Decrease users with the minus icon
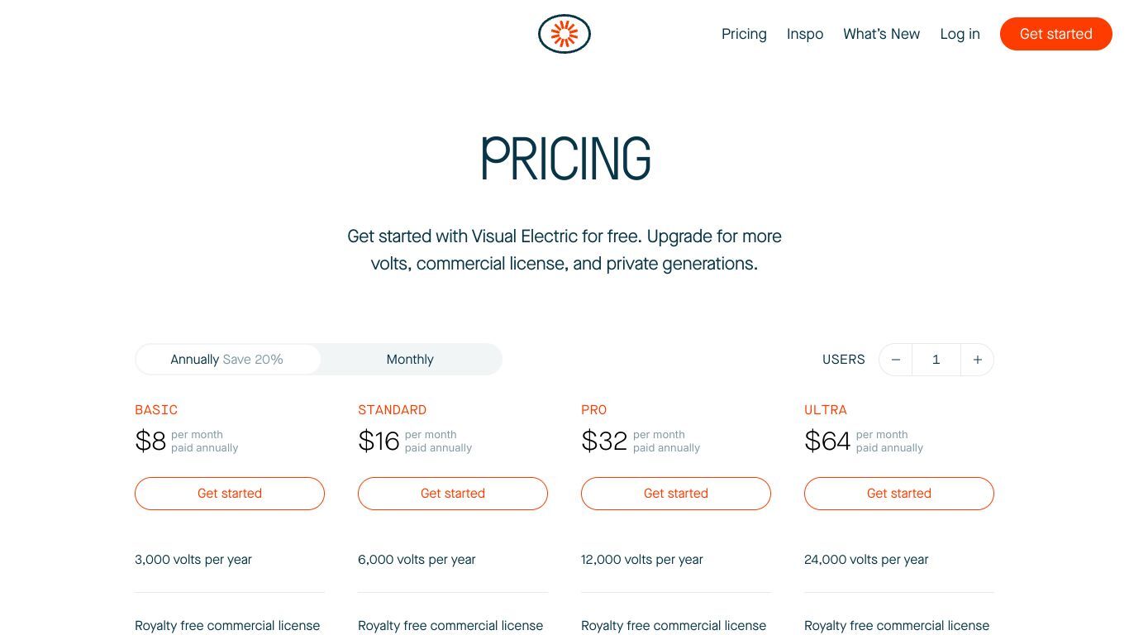The width and height of the screenshot is (1129, 635). (x=895, y=360)
